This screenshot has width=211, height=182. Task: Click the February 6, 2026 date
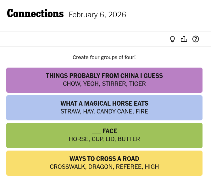(x=97, y=15)
